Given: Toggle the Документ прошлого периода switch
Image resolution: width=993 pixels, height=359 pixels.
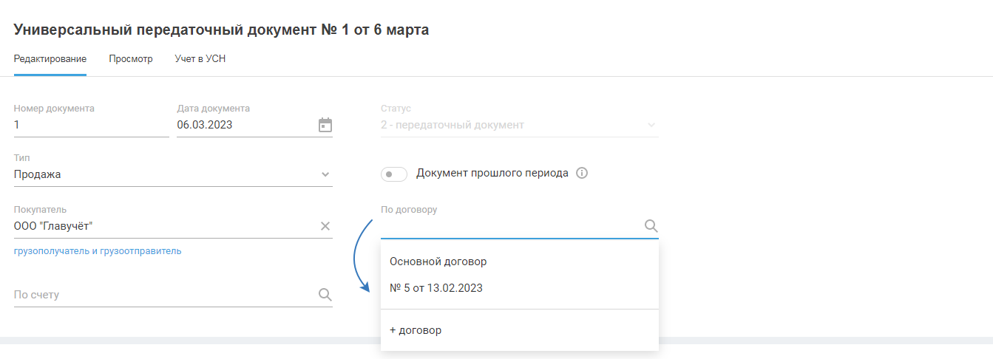Looking at the screenshot, I should pyautogui.click(x=393, y=174).
